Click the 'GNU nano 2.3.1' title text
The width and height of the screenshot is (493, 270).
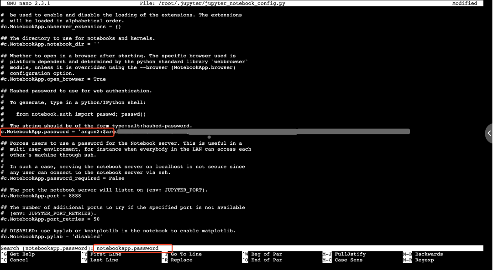[x=28, y=3]
